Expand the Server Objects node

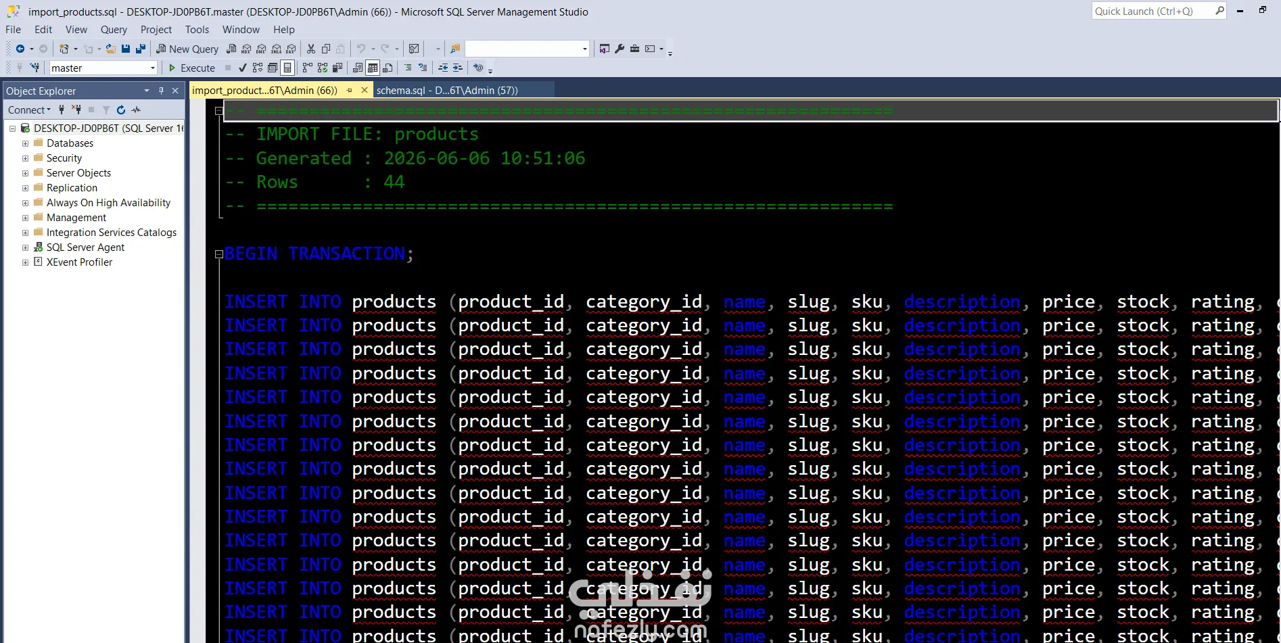26,173
